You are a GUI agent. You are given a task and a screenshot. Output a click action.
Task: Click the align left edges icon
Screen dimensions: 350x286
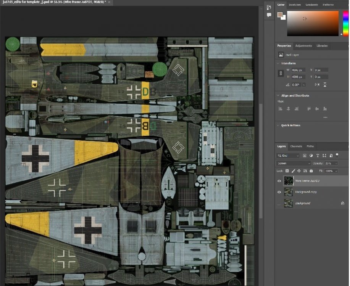point(281,109)
